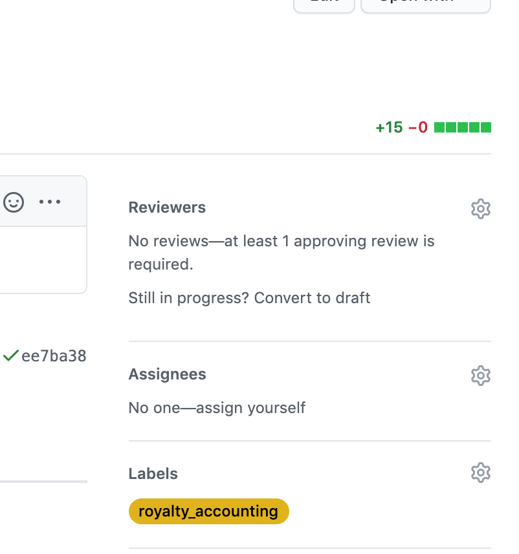The width and height of the screenshot is (519, 554).
Task: Click the gear icon next to Reviewers
Action: 481,209
